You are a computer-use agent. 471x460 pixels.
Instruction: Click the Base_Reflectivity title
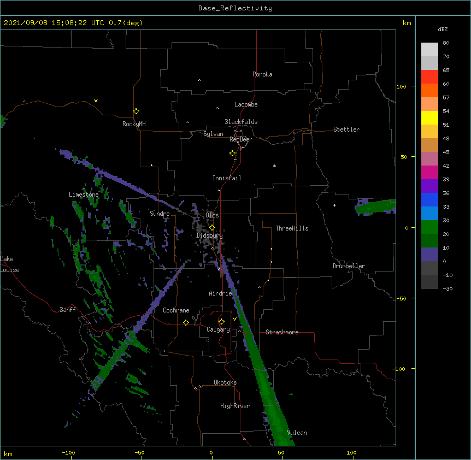pos(236,8)
